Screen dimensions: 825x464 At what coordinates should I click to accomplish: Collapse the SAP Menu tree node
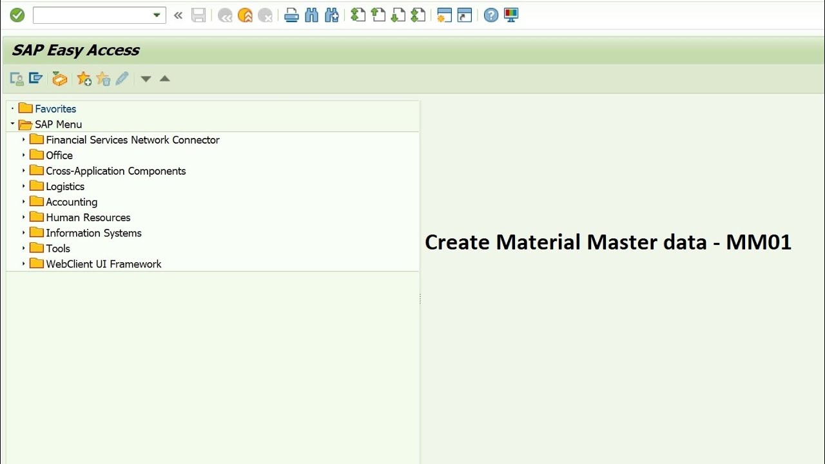[12, 124]
